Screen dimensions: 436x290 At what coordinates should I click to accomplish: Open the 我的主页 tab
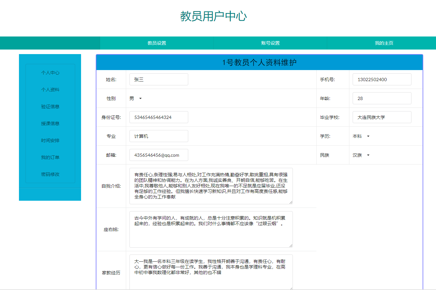coord(384,43)
